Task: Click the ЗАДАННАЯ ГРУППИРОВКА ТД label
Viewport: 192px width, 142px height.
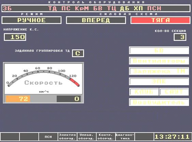Action: [x=42, y=51]
